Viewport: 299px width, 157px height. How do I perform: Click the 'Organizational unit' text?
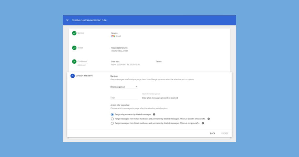pos(119,48)
